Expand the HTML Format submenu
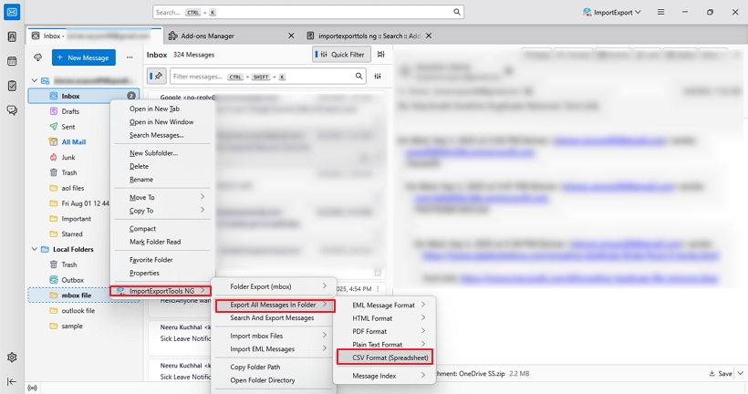Screen dimensions: 748x394 point(385,318)
